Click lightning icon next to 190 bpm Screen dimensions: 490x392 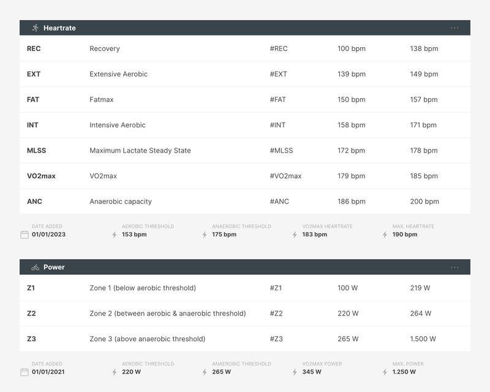click(385, 235)
